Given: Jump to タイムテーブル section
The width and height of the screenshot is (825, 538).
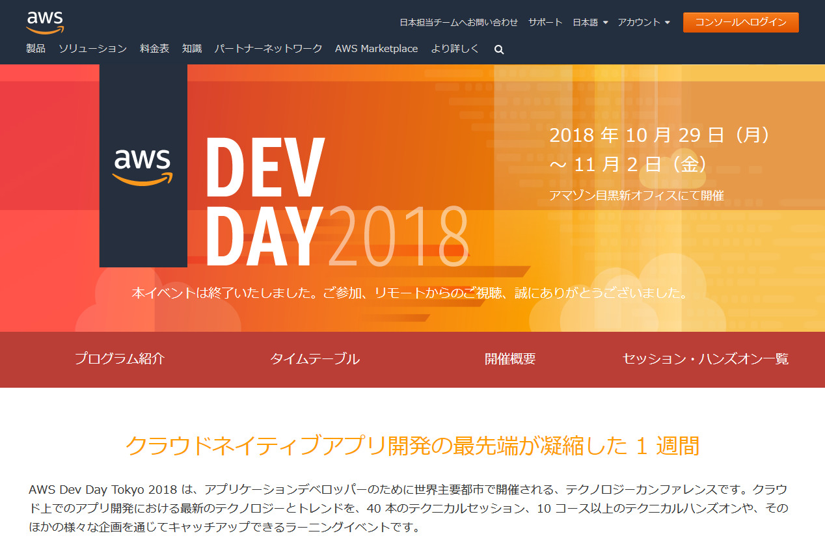Looking at the screenshot, I should coord(315,358).
